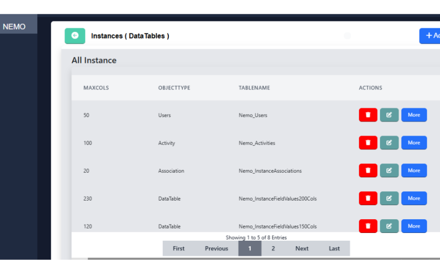Delete the Nemo_InstanceAssociations row

[x=368, y=171]
